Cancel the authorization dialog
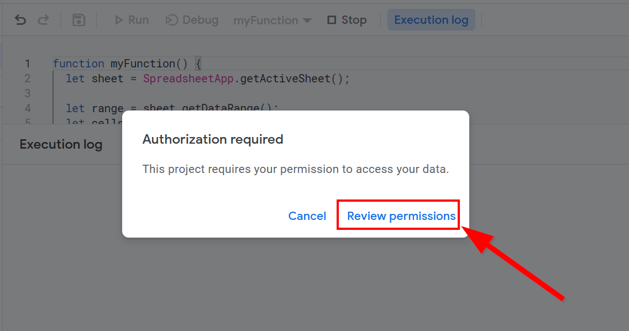The height and width of the screenshot is (331, 629). (x=307, y=216)
